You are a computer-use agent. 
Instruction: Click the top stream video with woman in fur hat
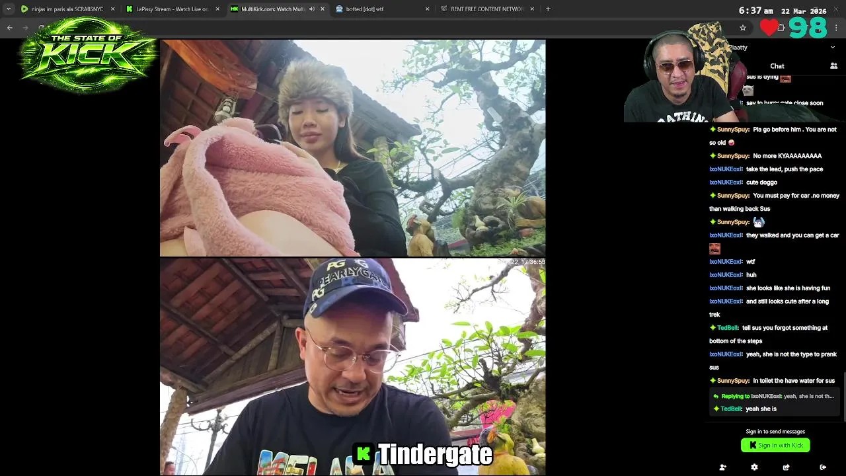pos(353,148)
